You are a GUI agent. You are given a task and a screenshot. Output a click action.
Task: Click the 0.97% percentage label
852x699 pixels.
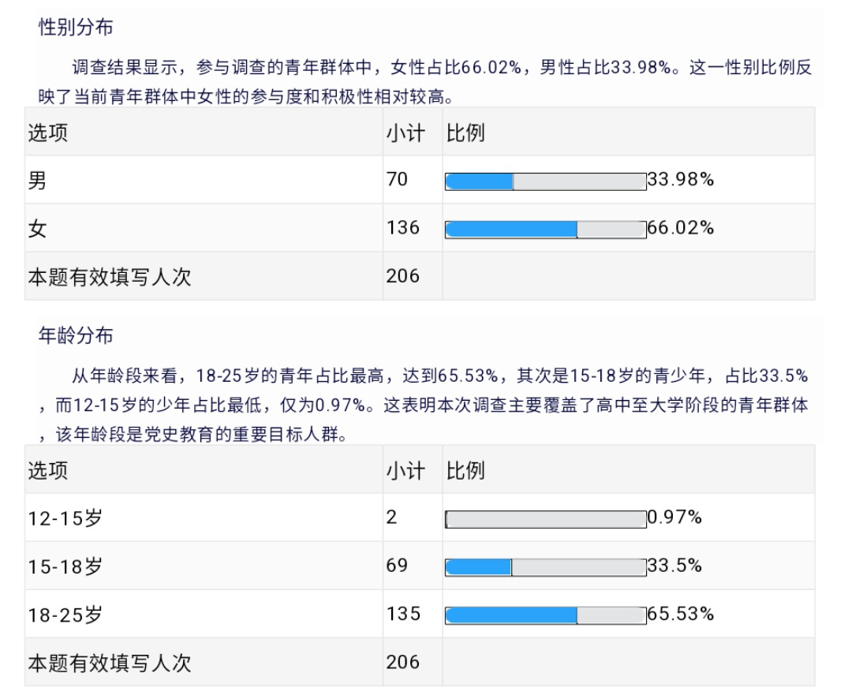click(x=674, y=517)
